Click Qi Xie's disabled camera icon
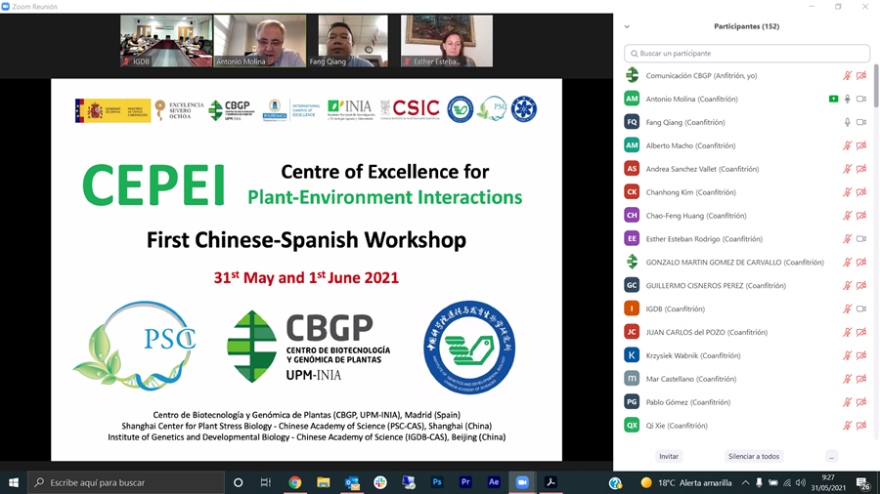 pyautogui.click(x=861, y=426)
